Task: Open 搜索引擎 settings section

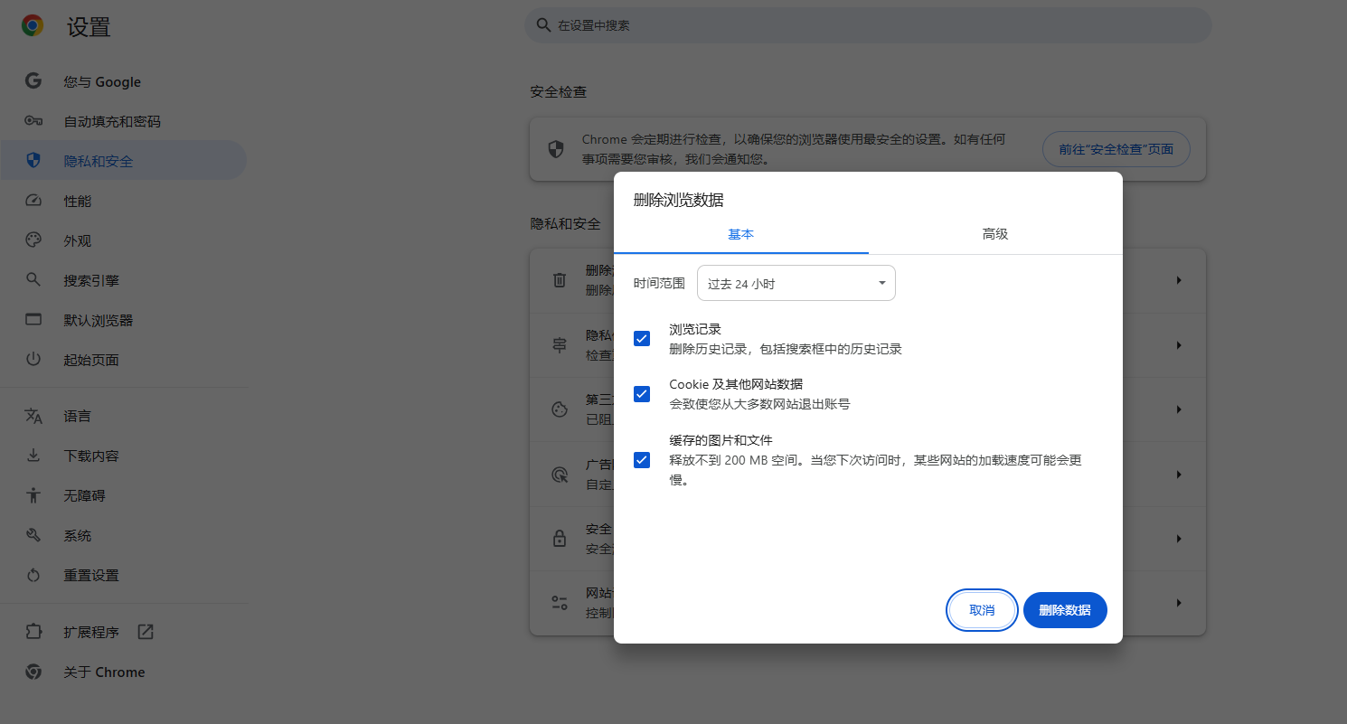Action: click(123, 280)
